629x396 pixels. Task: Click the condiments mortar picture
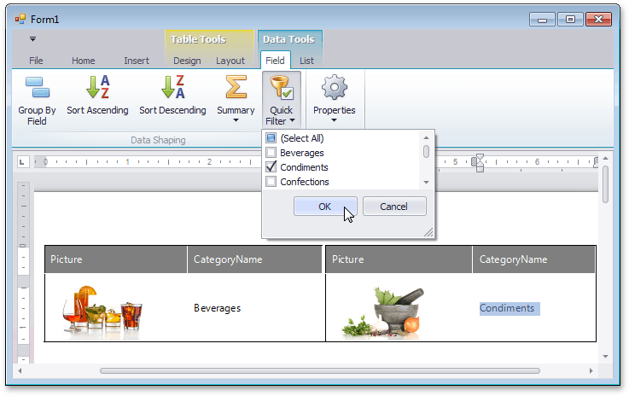coord(381,313)
